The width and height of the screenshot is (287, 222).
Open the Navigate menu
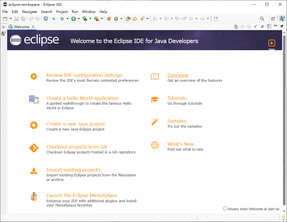pos(30,11)
